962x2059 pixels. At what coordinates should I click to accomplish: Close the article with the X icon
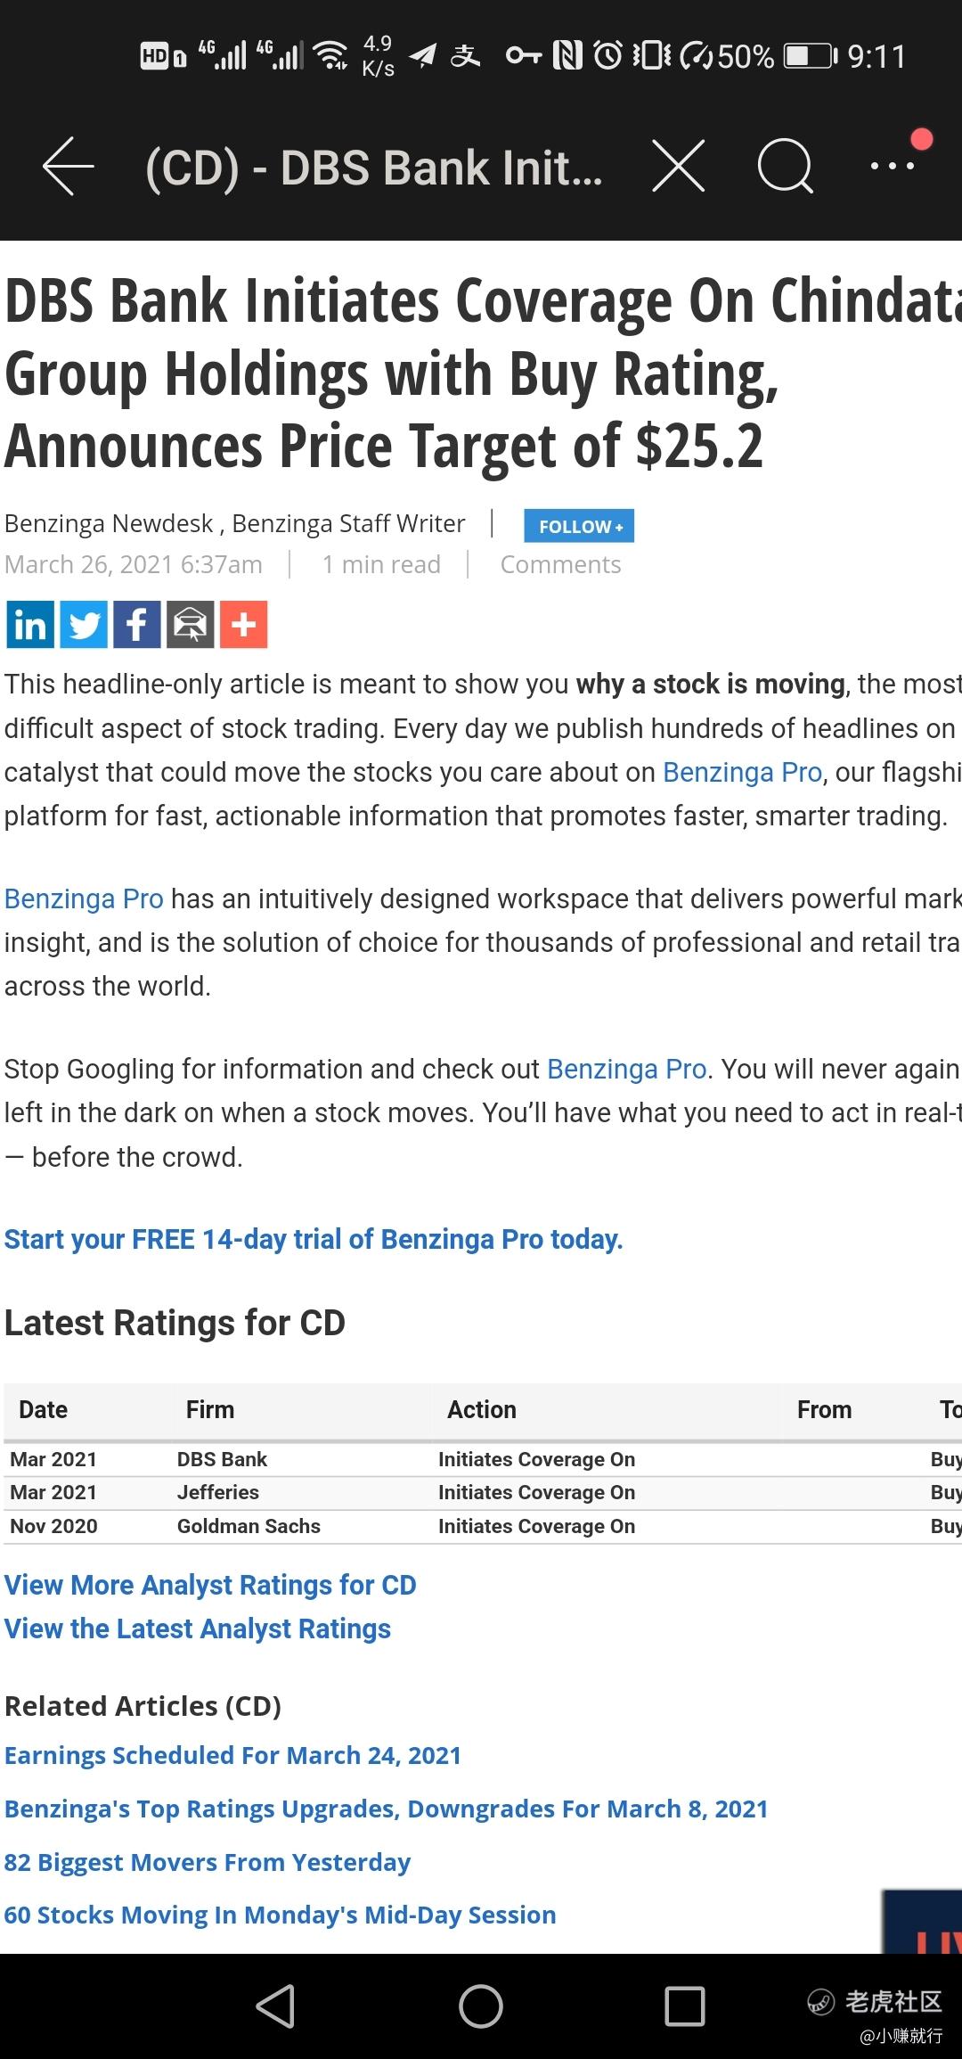point(679,166)
